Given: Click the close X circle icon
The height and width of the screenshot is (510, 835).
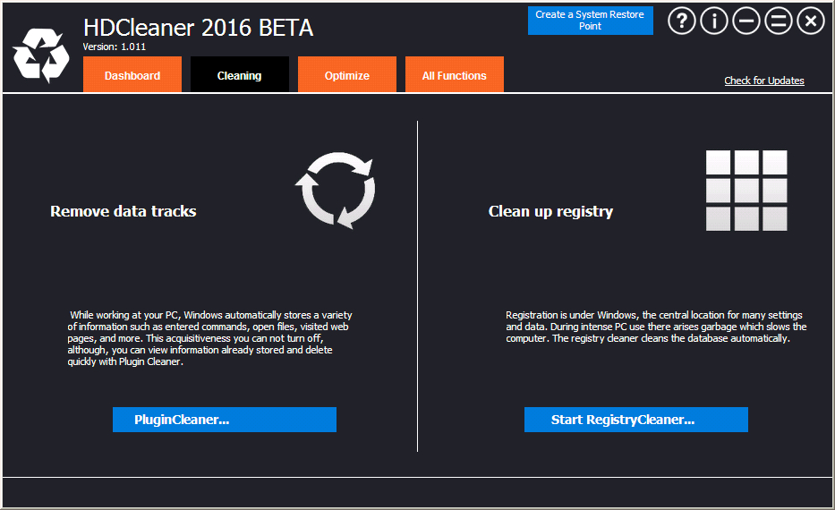Looking at the screenshot, I should pyautogui.click(x=811, y=21).
